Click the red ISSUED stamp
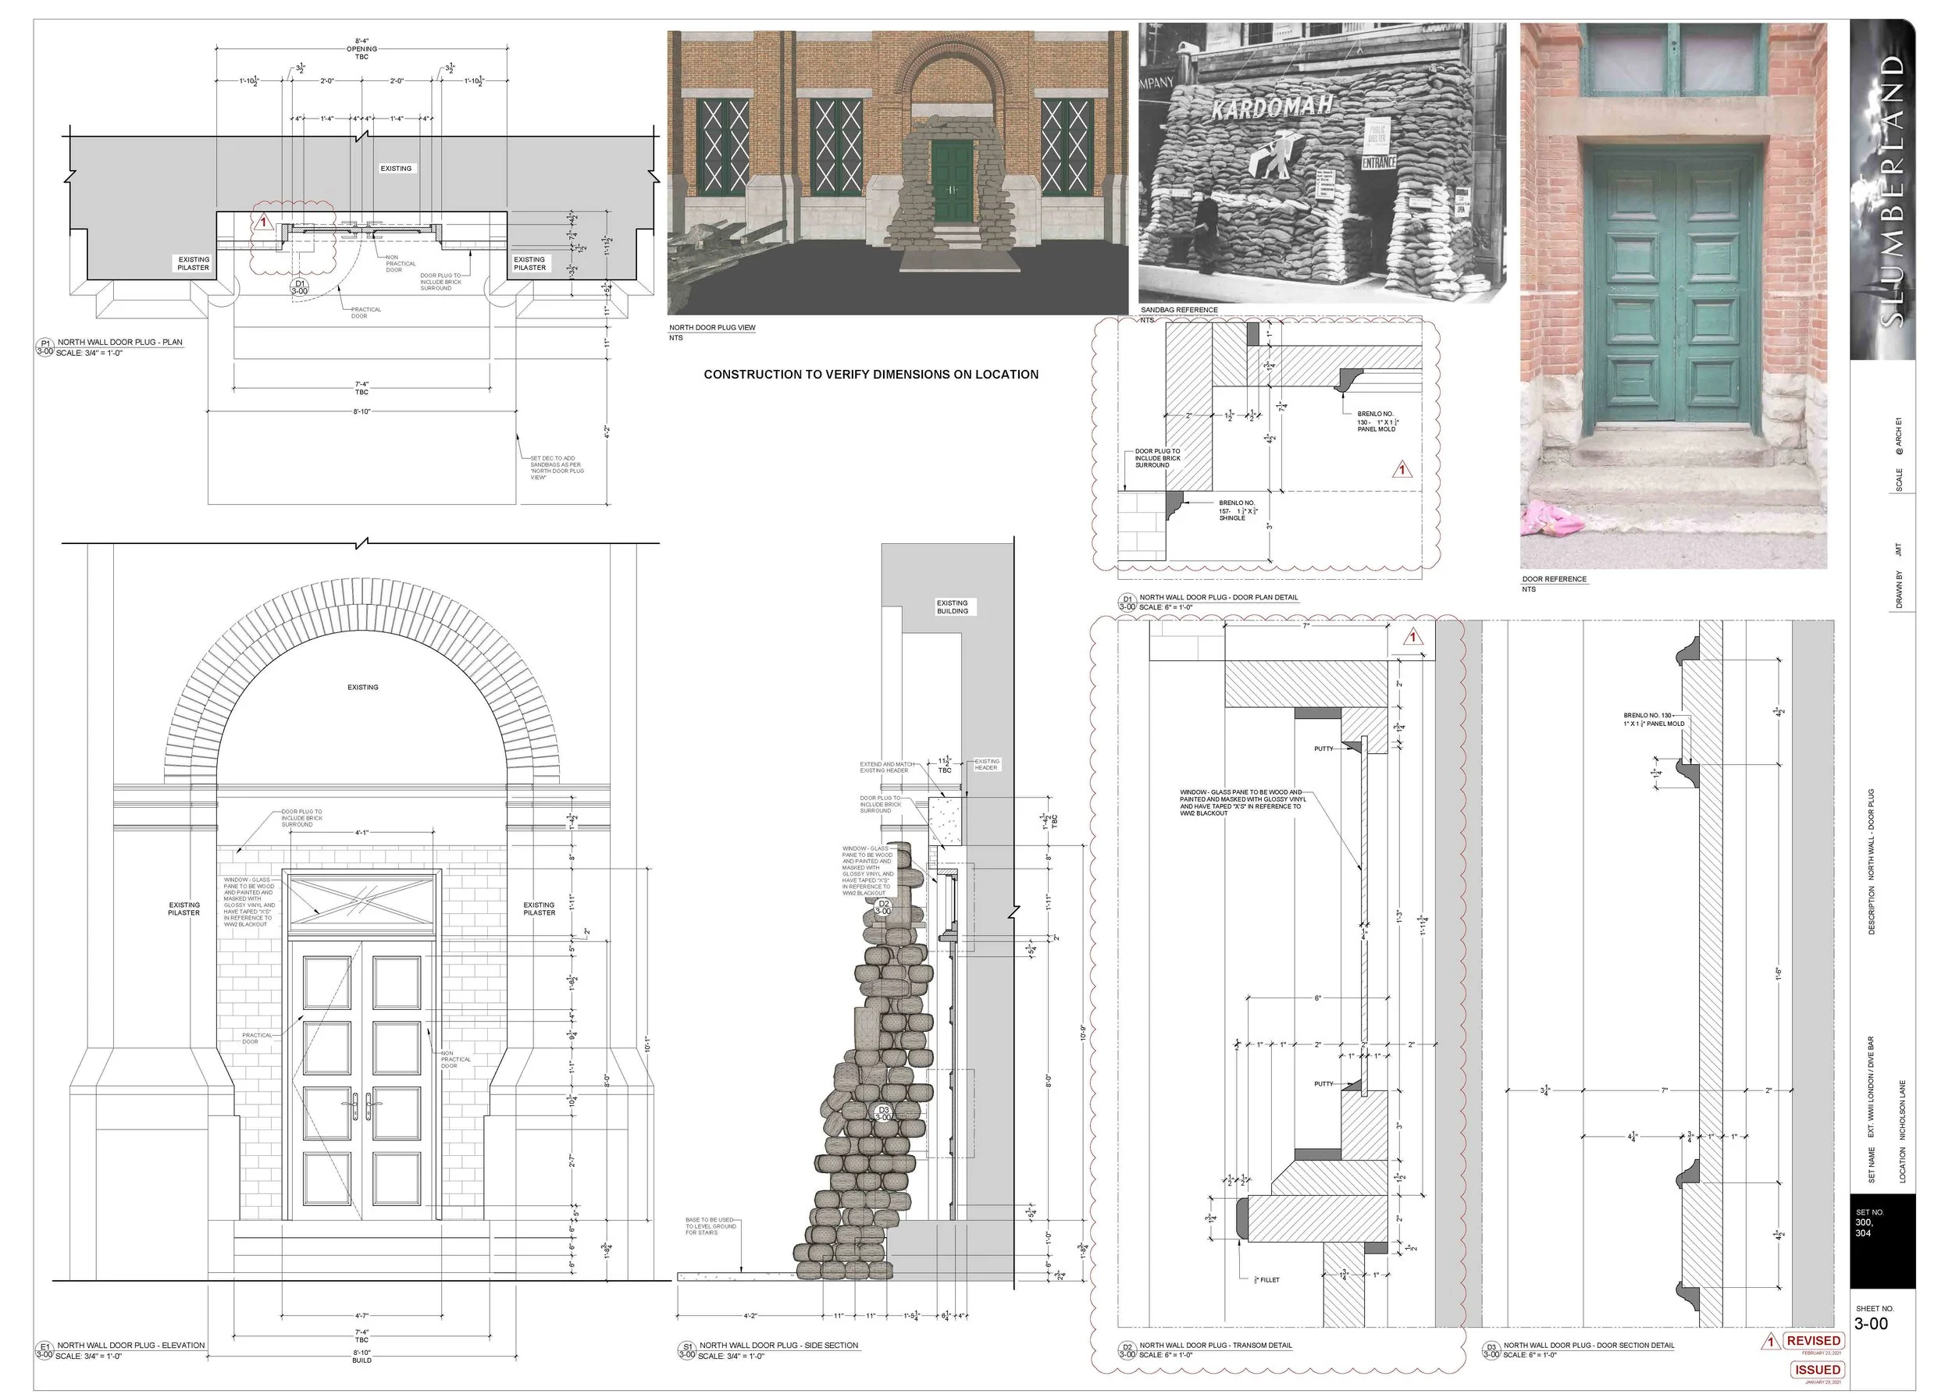 point(1816,1370)
